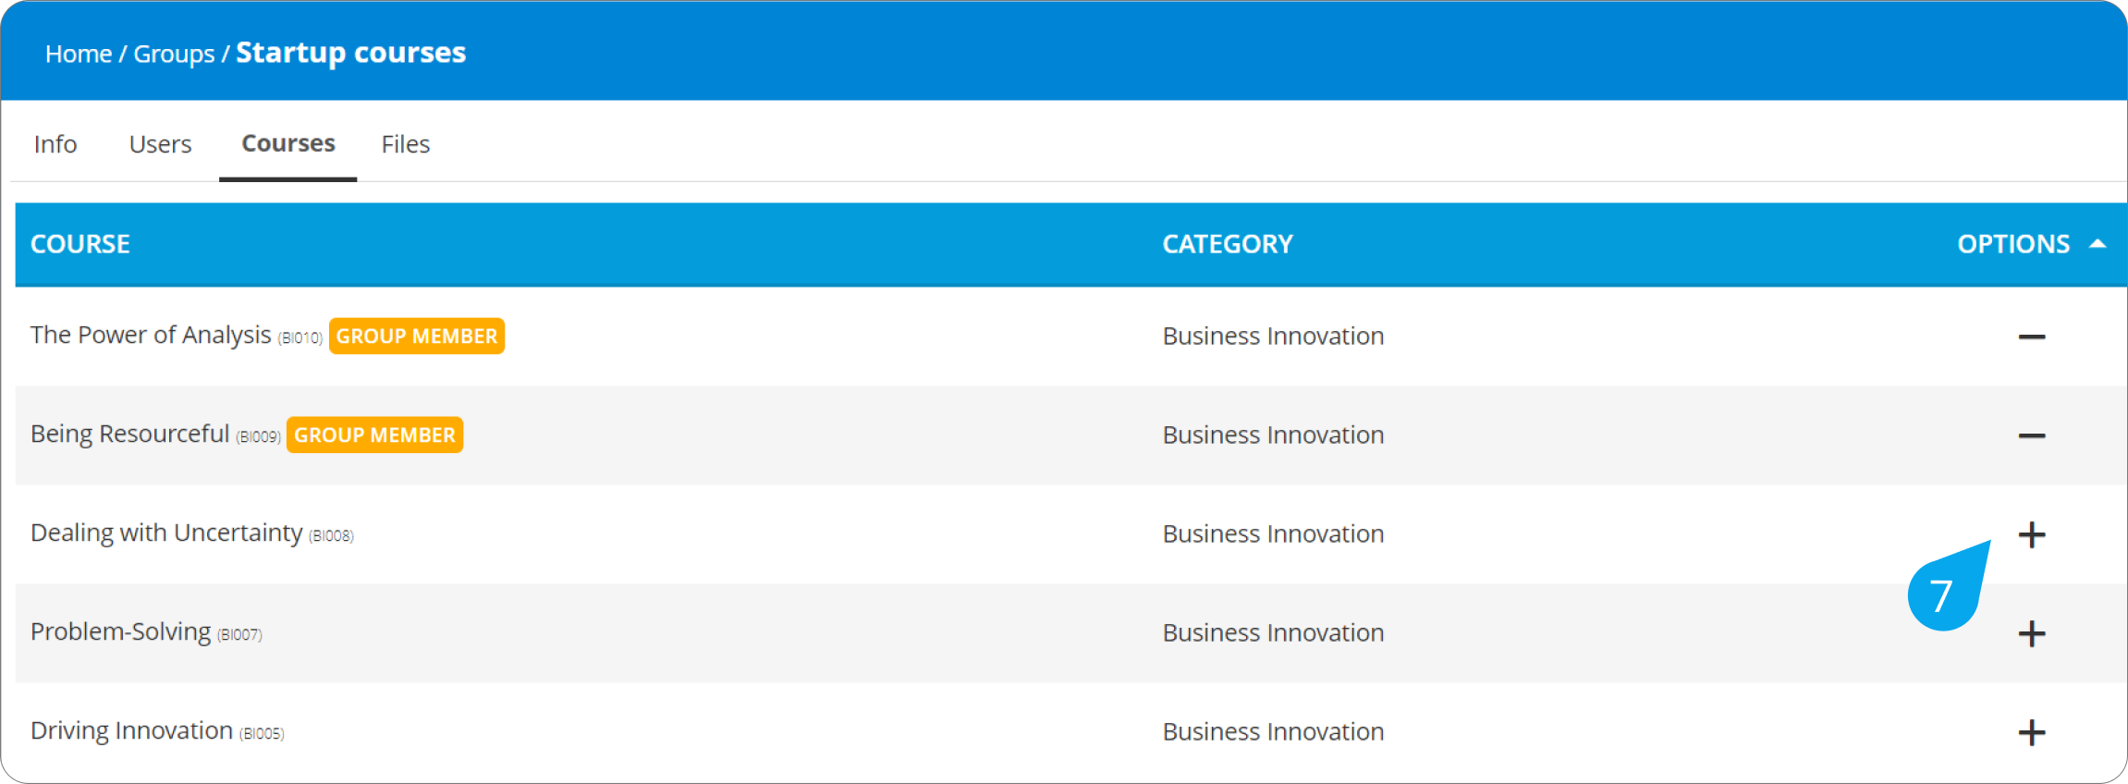Open the Groups breadcrumb link
The height and width of the screenshot is (784, 2128).
[175, 54]
